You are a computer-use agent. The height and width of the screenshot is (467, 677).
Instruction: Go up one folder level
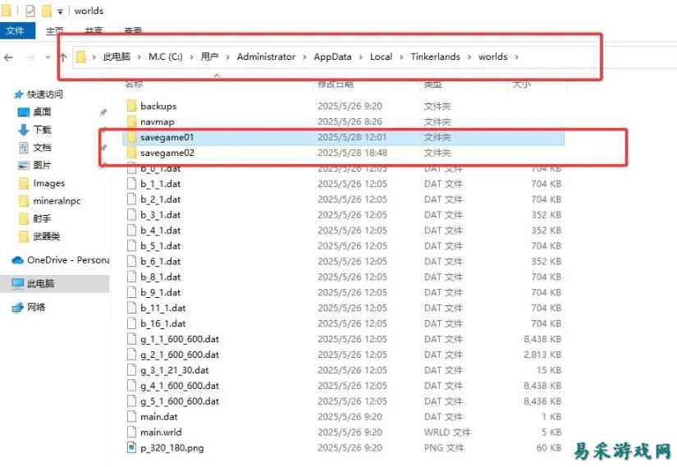63,57
